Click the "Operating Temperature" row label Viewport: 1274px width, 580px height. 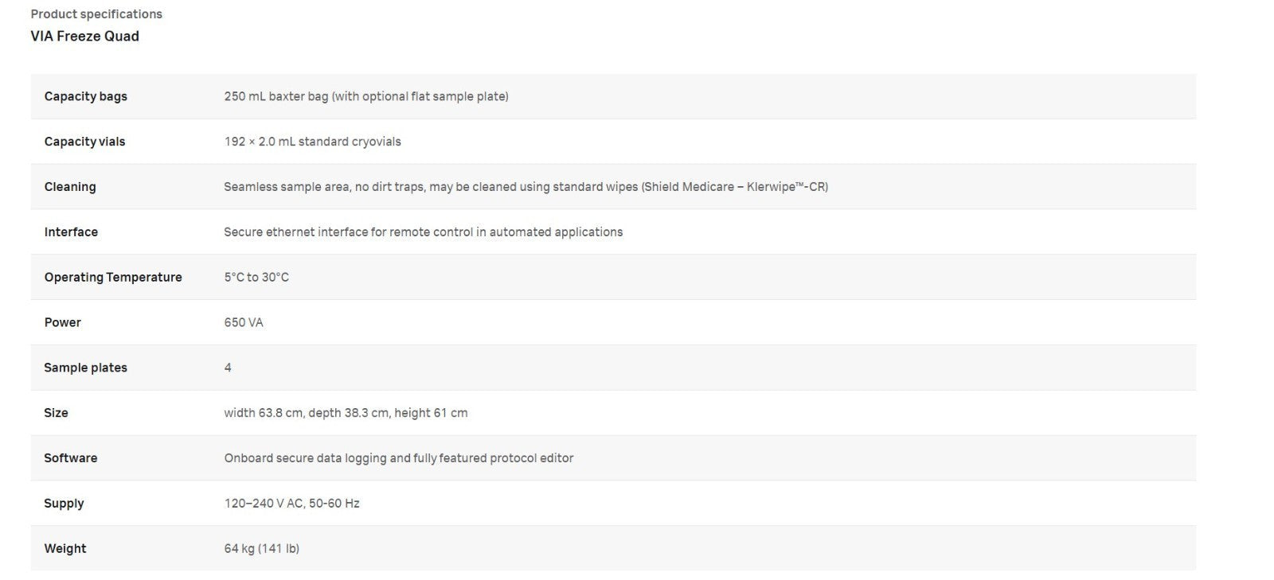(113, 278)
